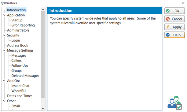The width and height of the screenshot is (187, 112).
Task: Click the tree vertical scrollbar thumb
Action: click(x=43, y=54)
